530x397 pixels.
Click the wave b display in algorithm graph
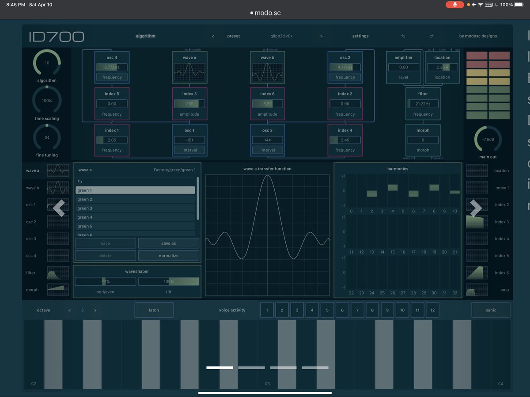(x=267, y=72)
